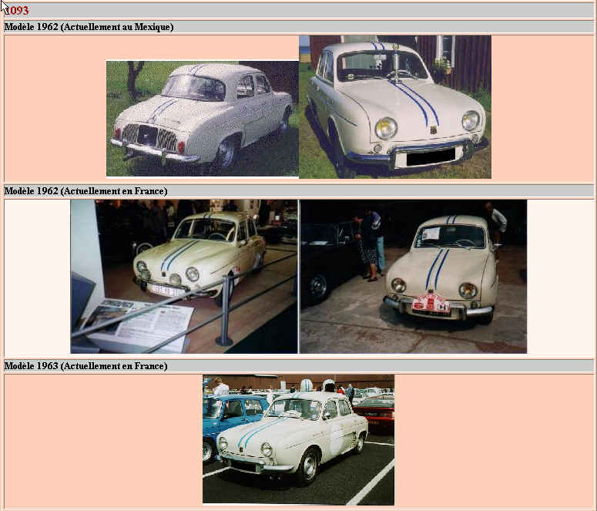This screenshot has height=511, width=597.
Task: Click the red "1093" page heading
Action: point(17,10)
